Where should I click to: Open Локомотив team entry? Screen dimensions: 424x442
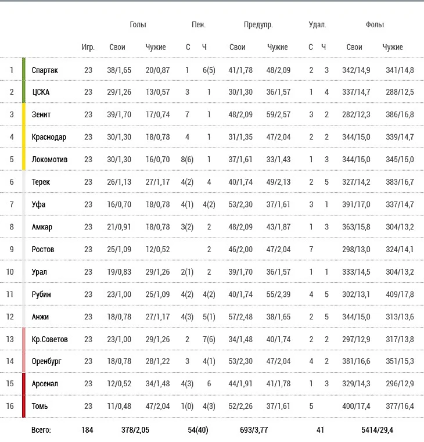coord(49,159)
